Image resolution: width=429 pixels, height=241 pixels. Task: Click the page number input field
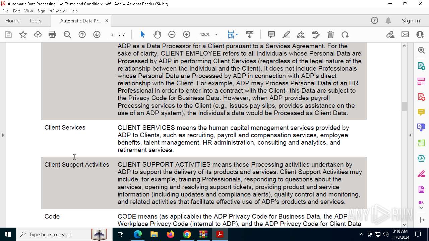(112, 34)
